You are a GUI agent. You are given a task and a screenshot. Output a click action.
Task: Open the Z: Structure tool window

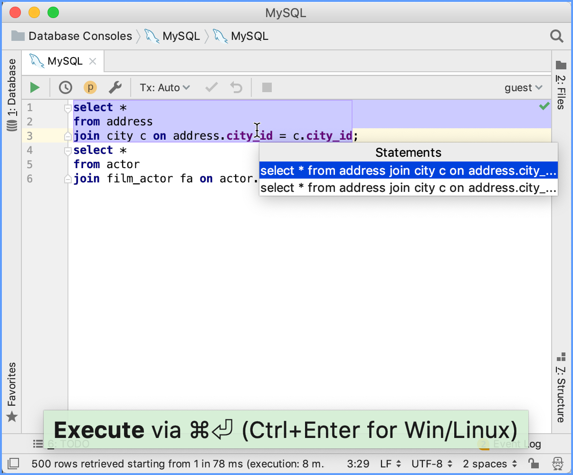[561, 388]
